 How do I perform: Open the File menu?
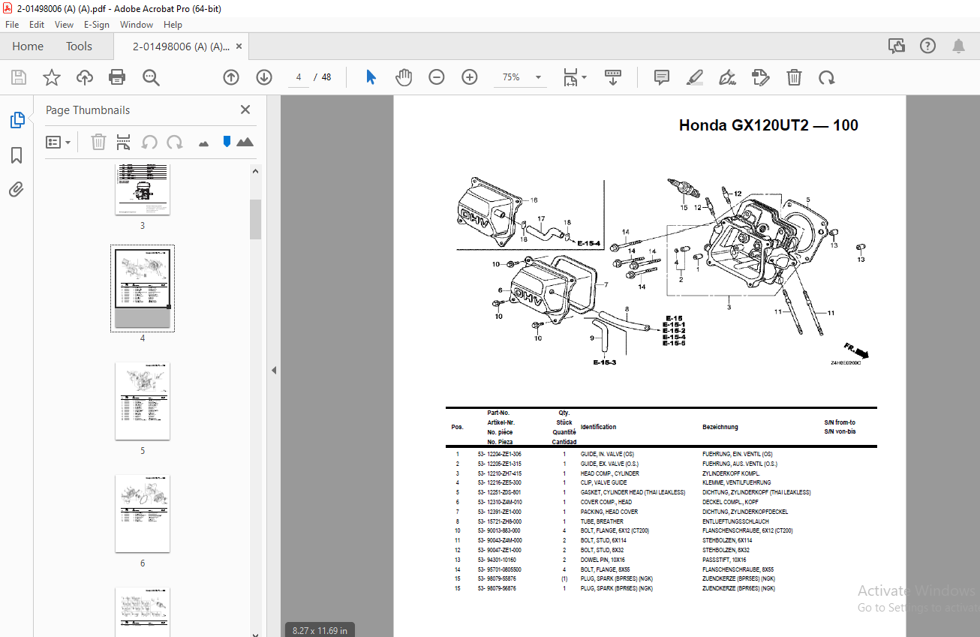pos(12,25)
